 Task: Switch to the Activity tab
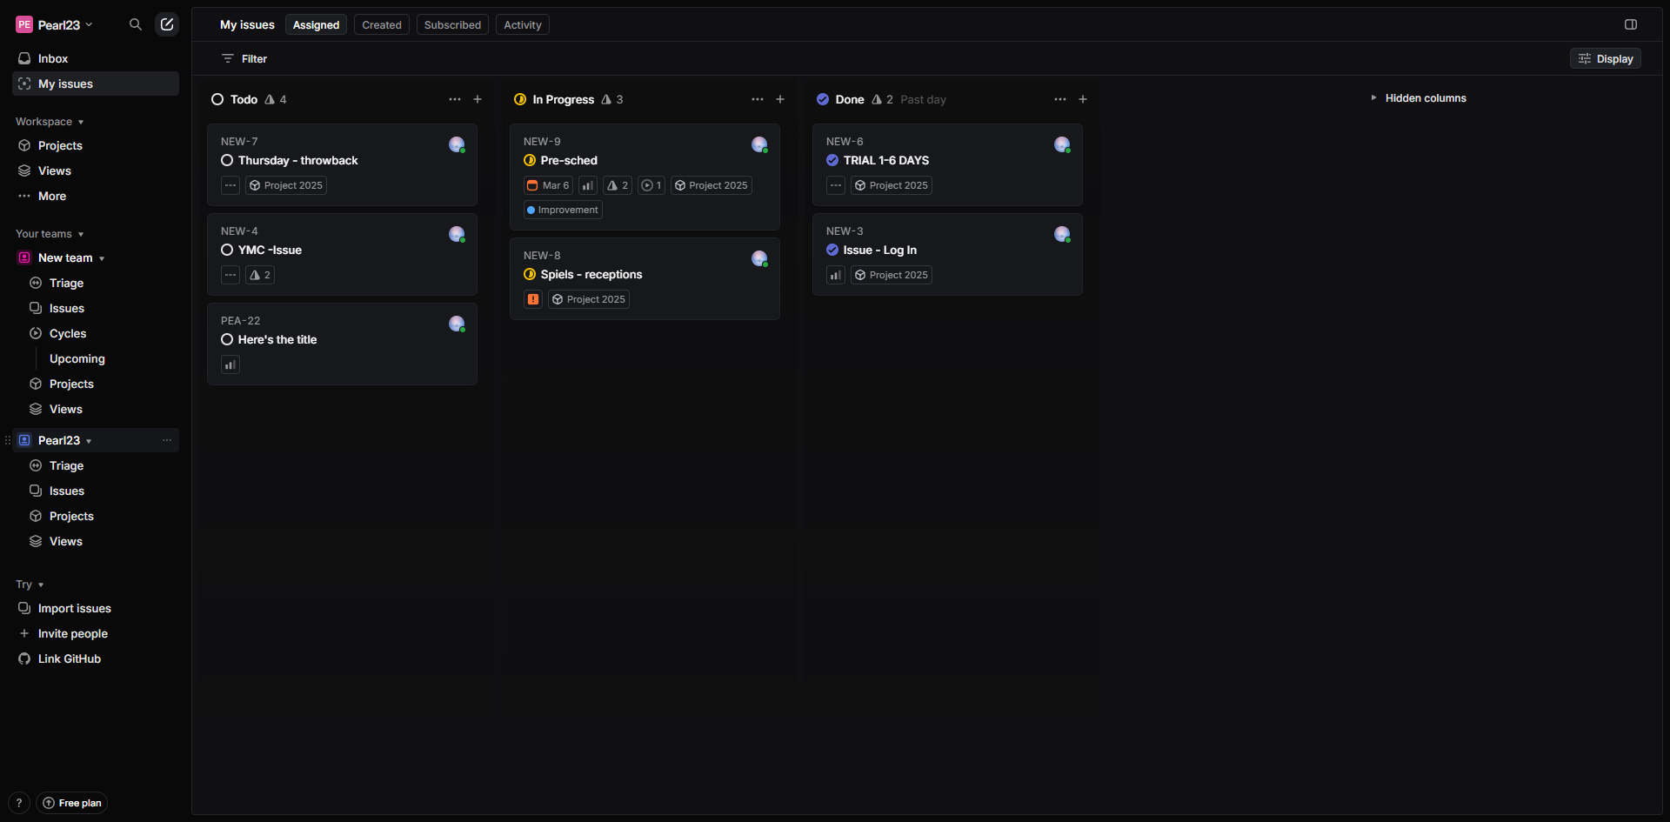coord(523,24)
